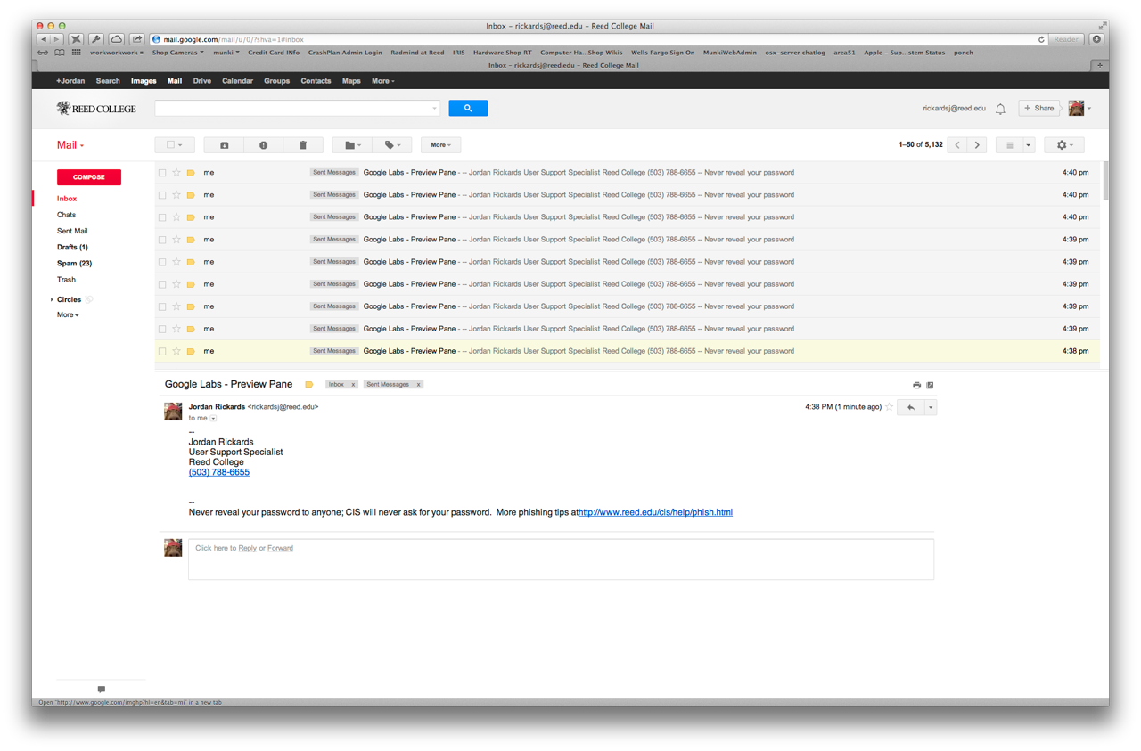This screenshot has height=751, width=1141.
Task: Open Calendar in the top navigation bar
Action: (x=237, y=81)
